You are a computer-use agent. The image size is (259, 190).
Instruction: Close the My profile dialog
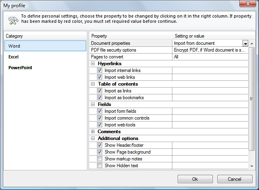247,4
